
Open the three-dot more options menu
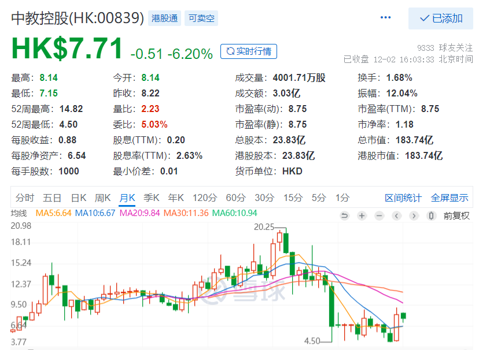pos(385,17)
